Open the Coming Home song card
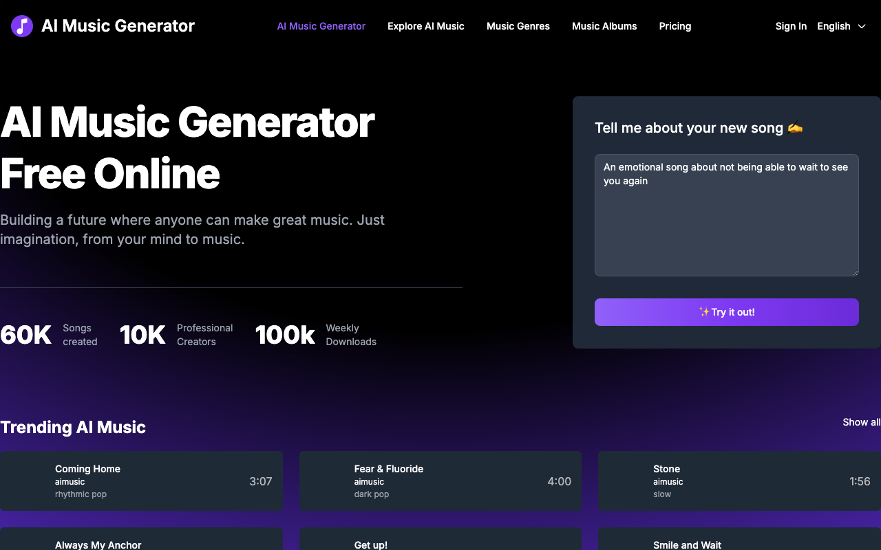 tap(141, 481)
